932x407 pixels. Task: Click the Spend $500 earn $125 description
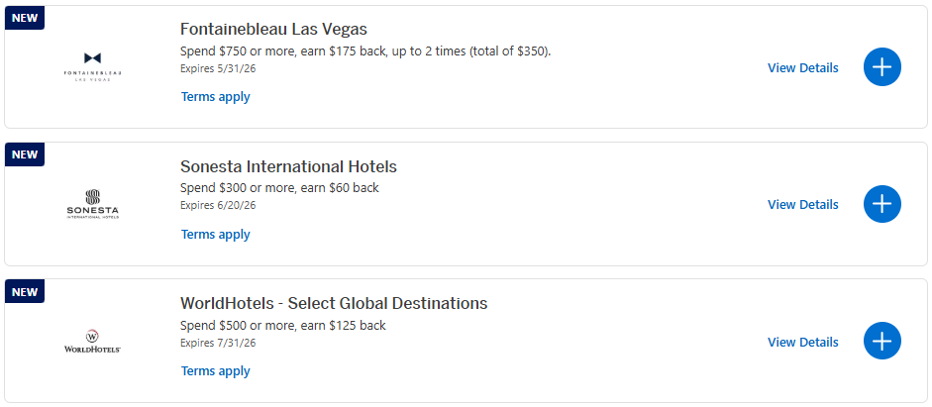[282, 325]
